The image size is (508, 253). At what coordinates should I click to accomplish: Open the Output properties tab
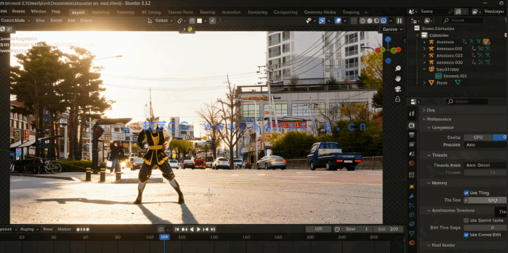point(412,134)
